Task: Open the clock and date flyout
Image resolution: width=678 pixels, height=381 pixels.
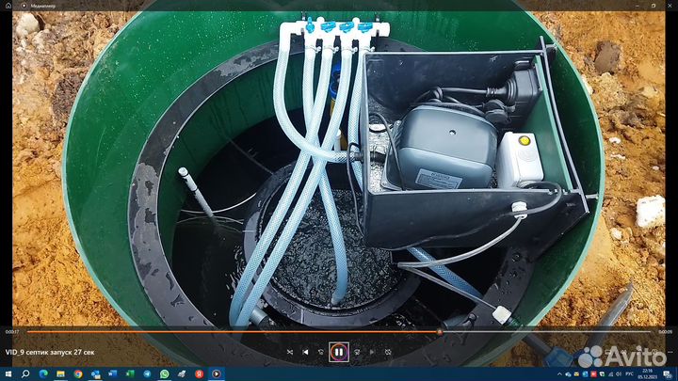Action: point(647,373)
